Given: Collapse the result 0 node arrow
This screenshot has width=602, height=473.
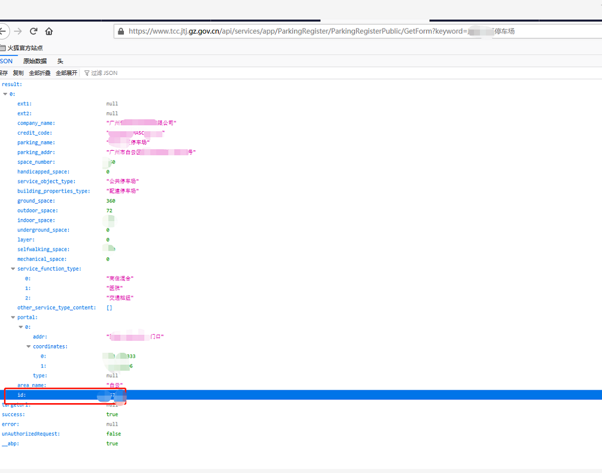Looking at the screenshot, I should 6,94.
